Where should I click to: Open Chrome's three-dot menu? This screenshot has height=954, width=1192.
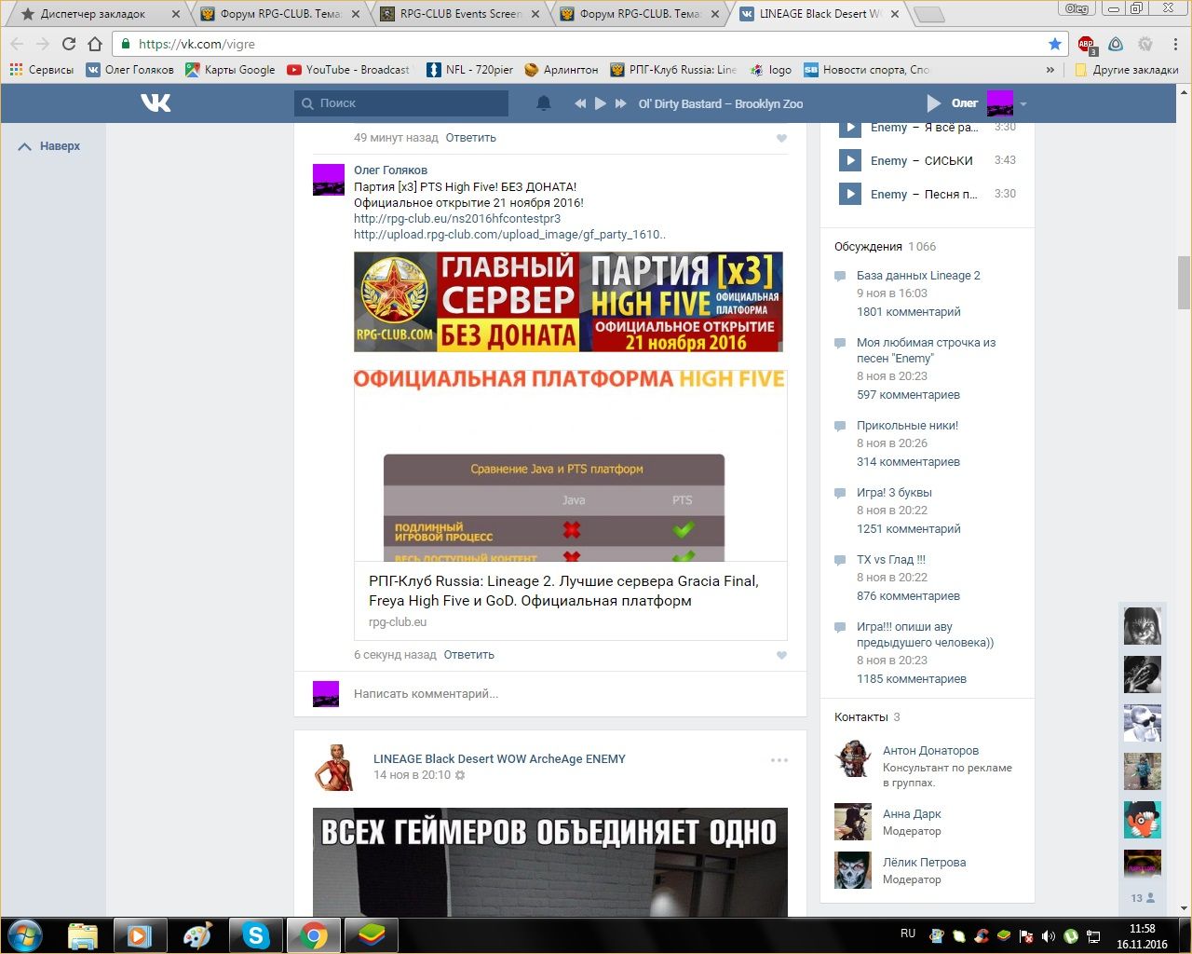point(1175,44)
